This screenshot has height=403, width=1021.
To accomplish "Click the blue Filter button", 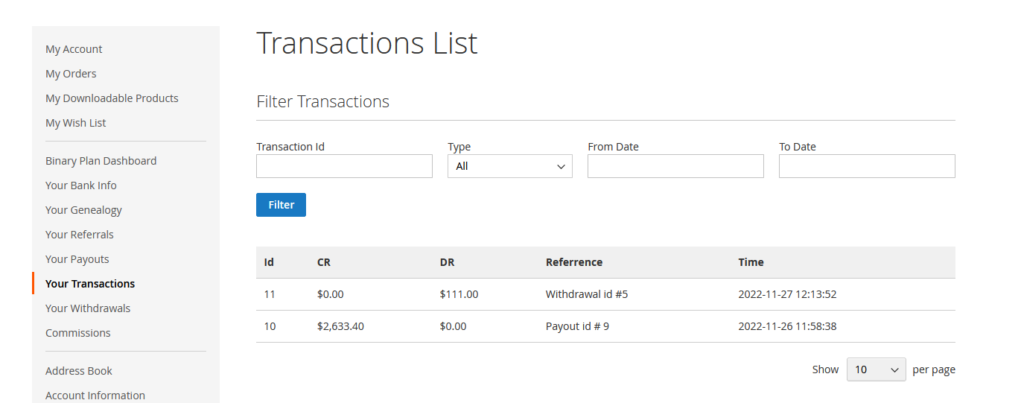I will click(x=281, y=205).
